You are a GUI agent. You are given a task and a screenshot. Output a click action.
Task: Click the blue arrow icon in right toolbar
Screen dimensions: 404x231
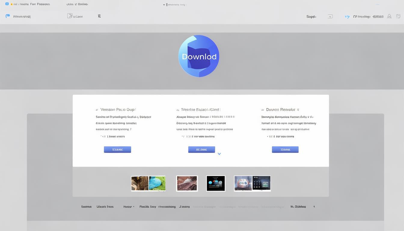pos(347,17)
